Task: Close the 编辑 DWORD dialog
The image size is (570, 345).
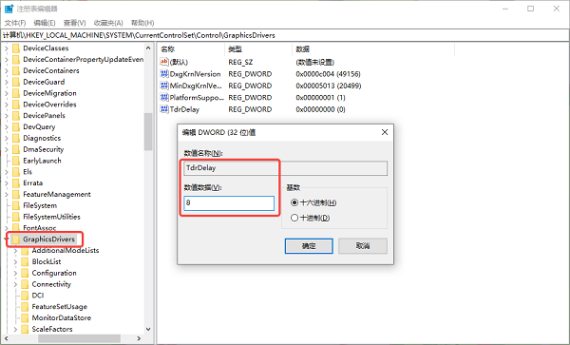Action: click(x=385, y=132)
